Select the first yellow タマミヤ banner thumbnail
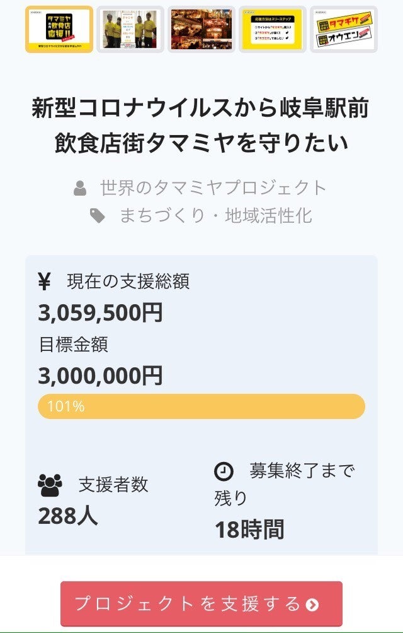The image size is (403, 633). [59, 29]
